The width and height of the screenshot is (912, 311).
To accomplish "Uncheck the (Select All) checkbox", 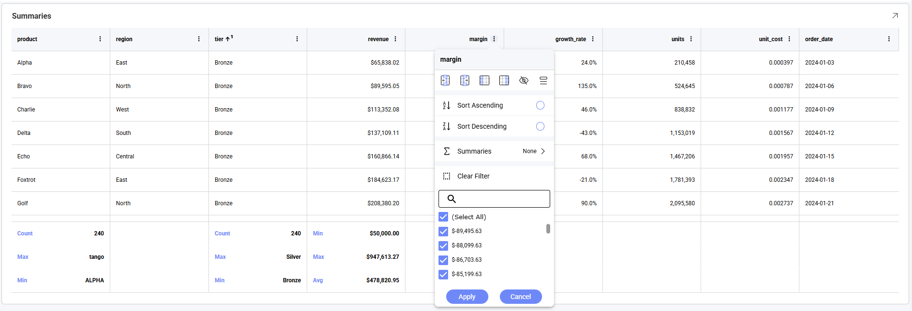I will tap(443, 217).
